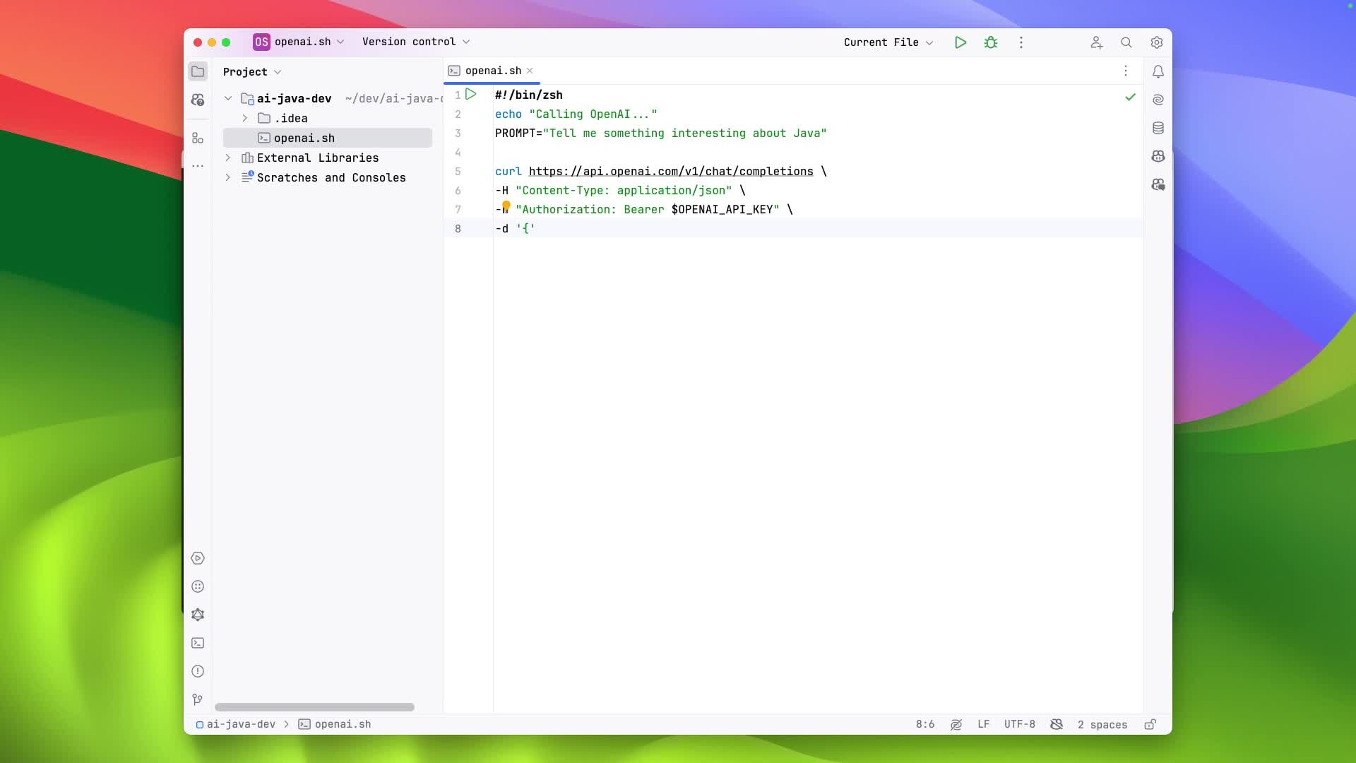
Task: Select openai.sh in the project tree
Action: tap(328, 138)
